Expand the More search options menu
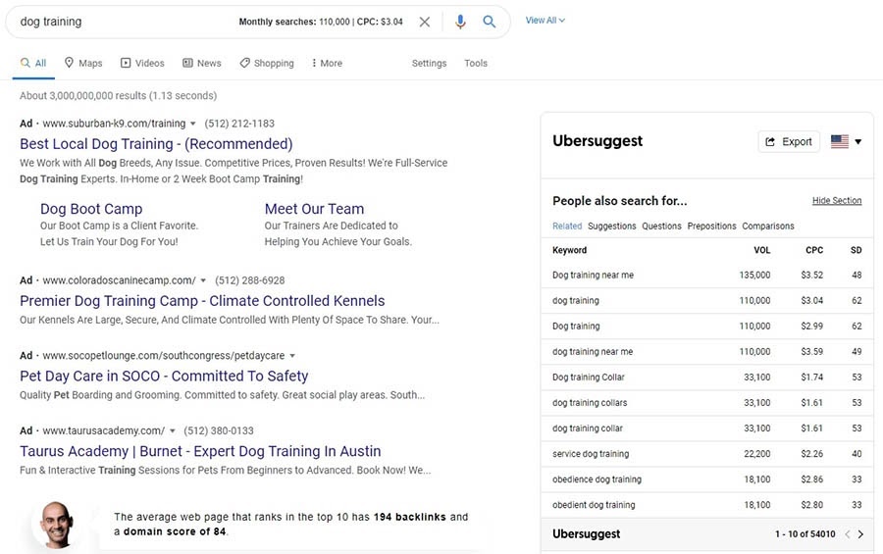Image resolution: width=883 pixels, height=554 pixels. pos(327,63)
